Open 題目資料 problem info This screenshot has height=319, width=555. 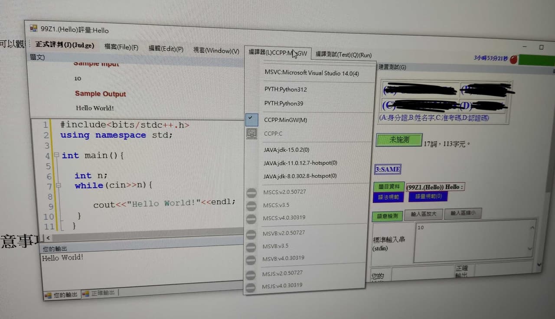point(388,187)
